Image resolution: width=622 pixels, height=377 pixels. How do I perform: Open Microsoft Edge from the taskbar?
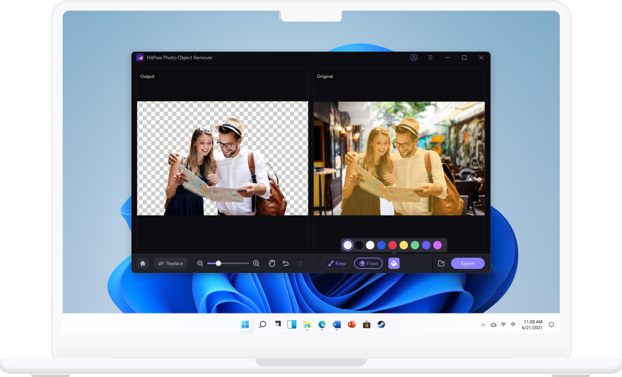click(x=322, y=324)
